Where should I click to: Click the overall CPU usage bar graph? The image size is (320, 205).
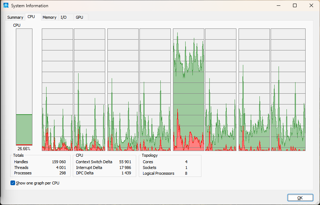click(x=24, y=87)
